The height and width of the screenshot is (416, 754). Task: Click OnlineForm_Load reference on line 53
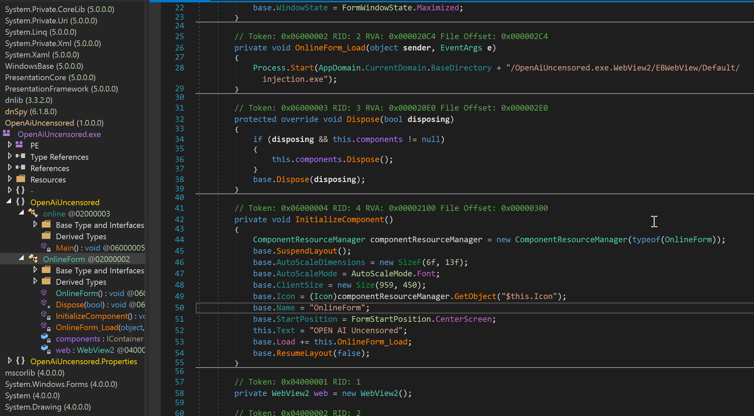[x=372, y=342]
